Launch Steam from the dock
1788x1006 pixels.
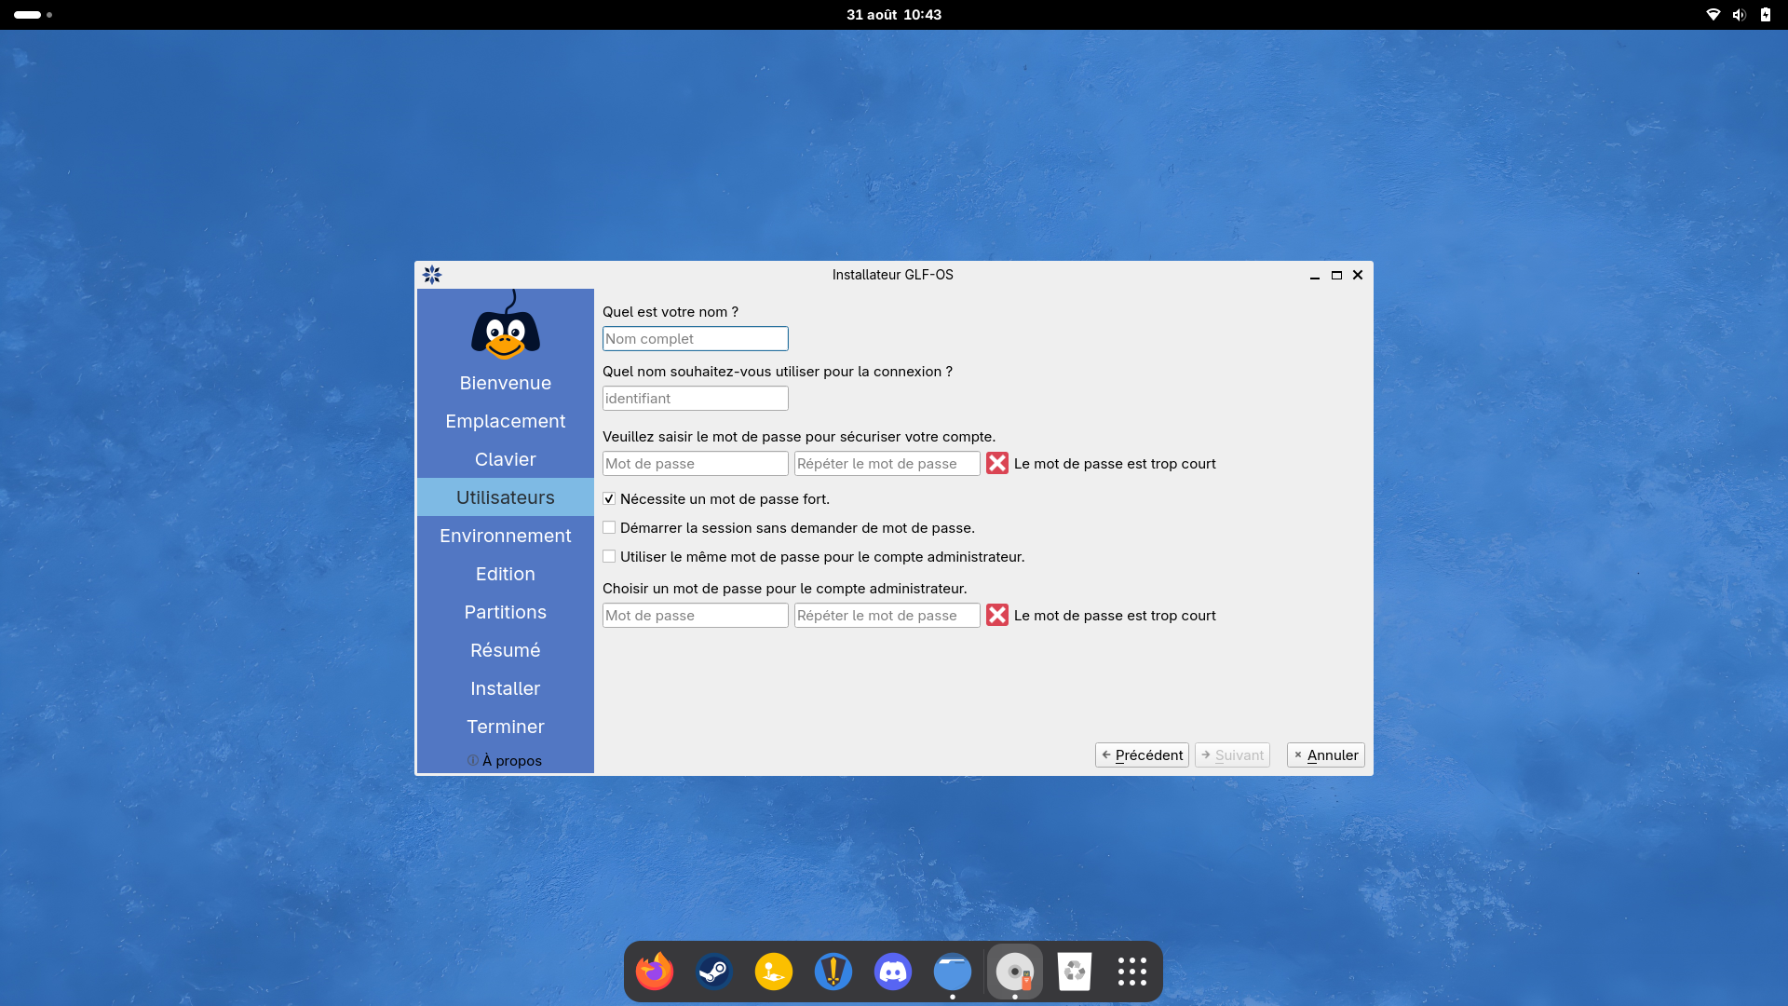click(x=714, y=972)
